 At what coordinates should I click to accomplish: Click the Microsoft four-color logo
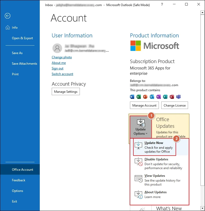pos(136,46)
